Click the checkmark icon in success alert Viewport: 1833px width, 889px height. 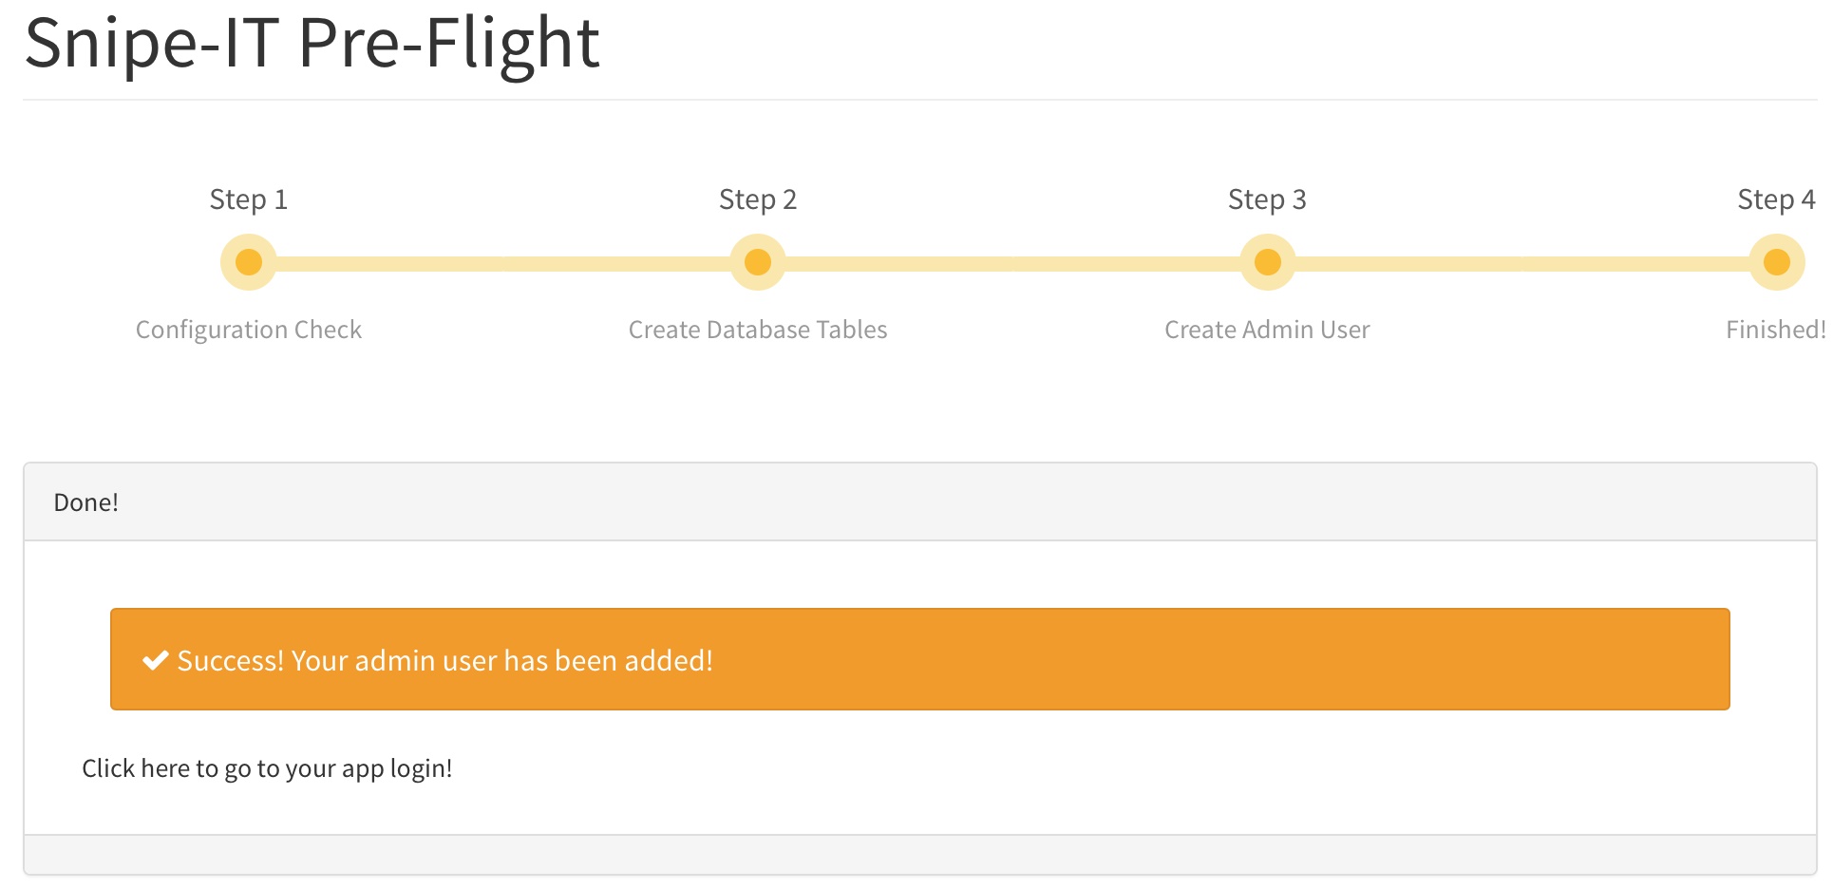156,661
